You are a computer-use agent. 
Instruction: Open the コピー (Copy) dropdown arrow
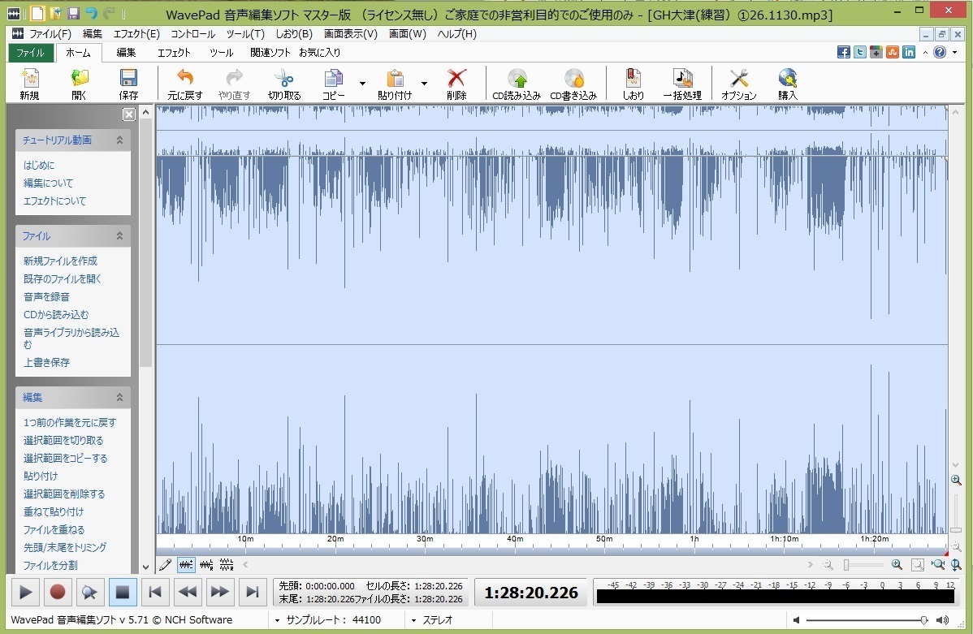pos(362,83)
